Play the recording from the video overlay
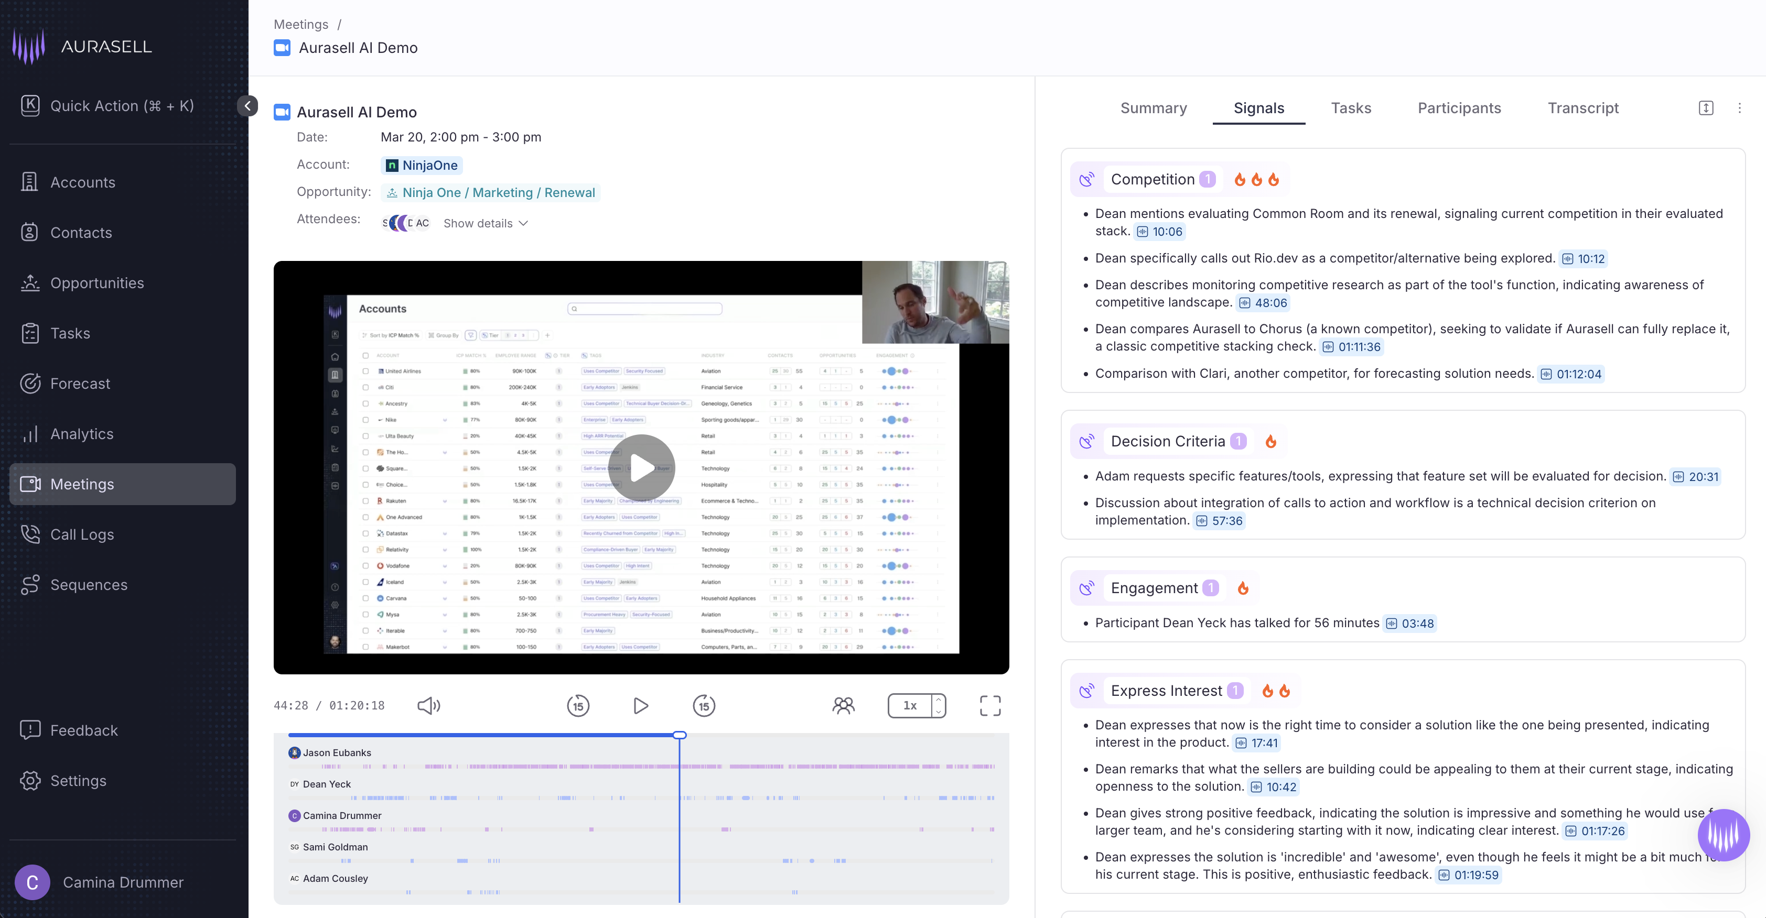This screenshot has height=918, width=1766. pyautogui.click(x=641, y=468)
